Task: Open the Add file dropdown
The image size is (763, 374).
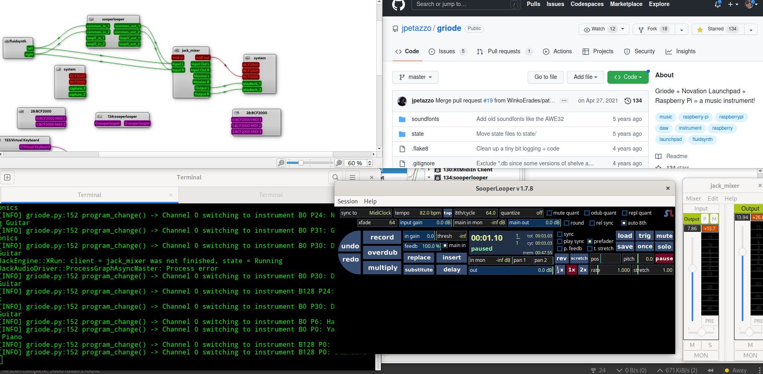Action: (585, 77)
